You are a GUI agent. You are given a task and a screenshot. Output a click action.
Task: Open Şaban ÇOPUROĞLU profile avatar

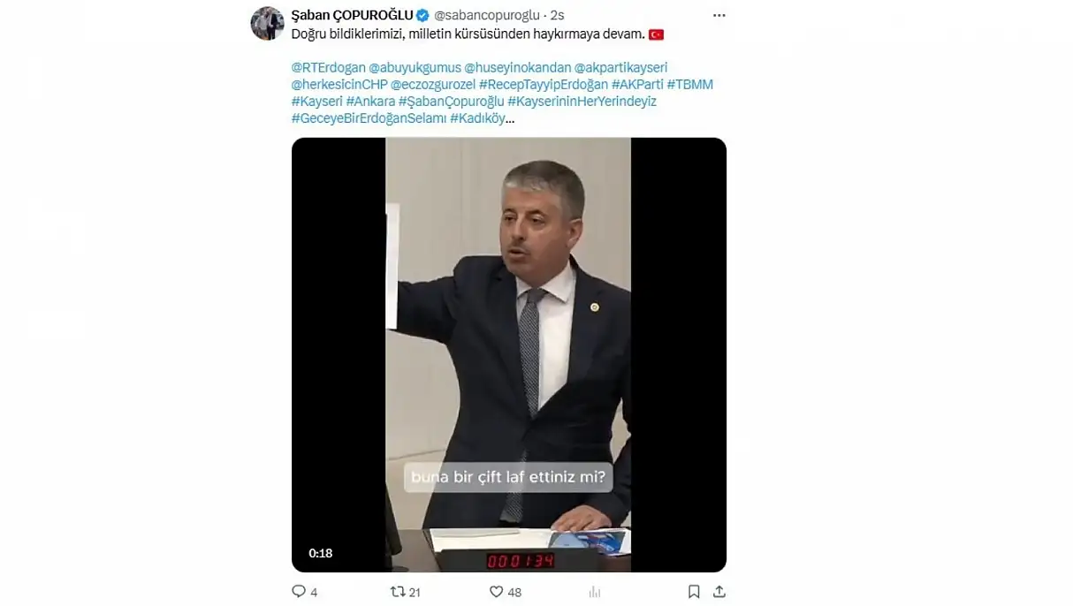tap(267, 24)
